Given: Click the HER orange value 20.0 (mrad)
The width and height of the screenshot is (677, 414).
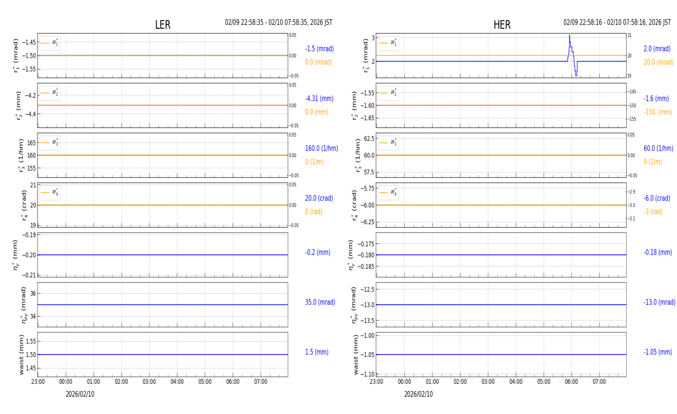Looking at the screenshot, I should pos(658,62).
